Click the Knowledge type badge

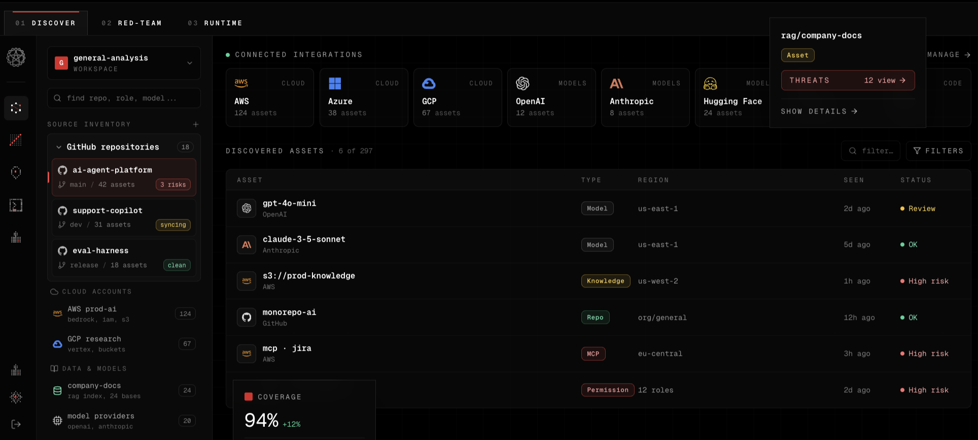606,281
